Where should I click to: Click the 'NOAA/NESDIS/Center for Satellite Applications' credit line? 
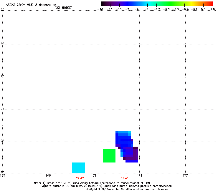(x=127, y=189)
